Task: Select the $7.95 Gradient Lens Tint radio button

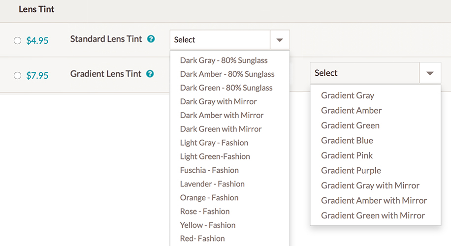Action: (18, 75)
